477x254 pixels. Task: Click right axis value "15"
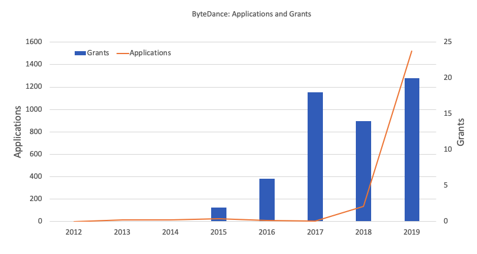[448, 113]
